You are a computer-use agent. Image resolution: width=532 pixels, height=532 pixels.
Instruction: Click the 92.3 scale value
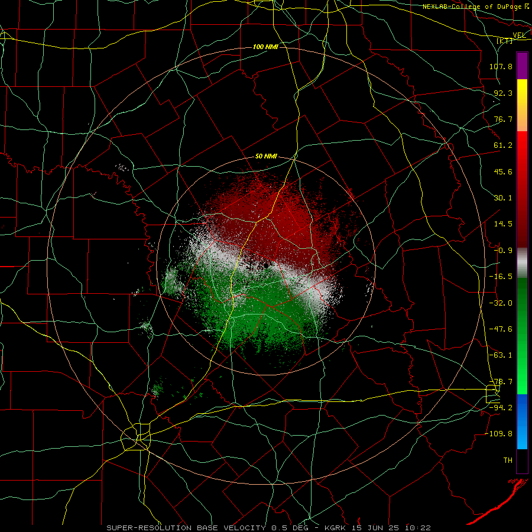503,93
